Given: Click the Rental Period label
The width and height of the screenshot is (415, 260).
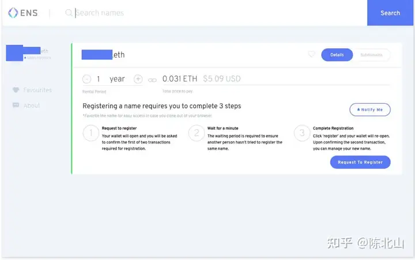Looking at the screenshot, I should 94,92.
